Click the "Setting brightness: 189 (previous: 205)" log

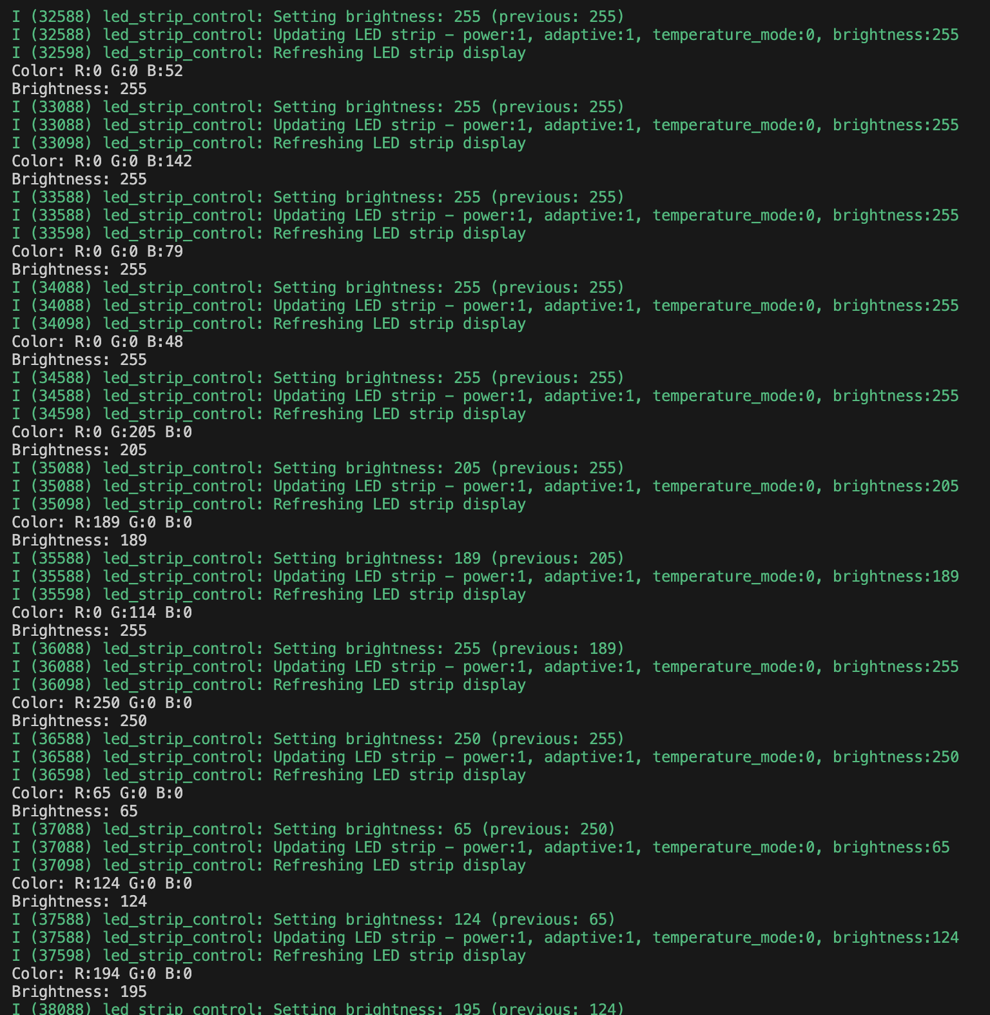click(x=448, y=558)
